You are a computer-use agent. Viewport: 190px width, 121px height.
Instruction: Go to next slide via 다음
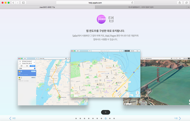click(x=178, y=118)
